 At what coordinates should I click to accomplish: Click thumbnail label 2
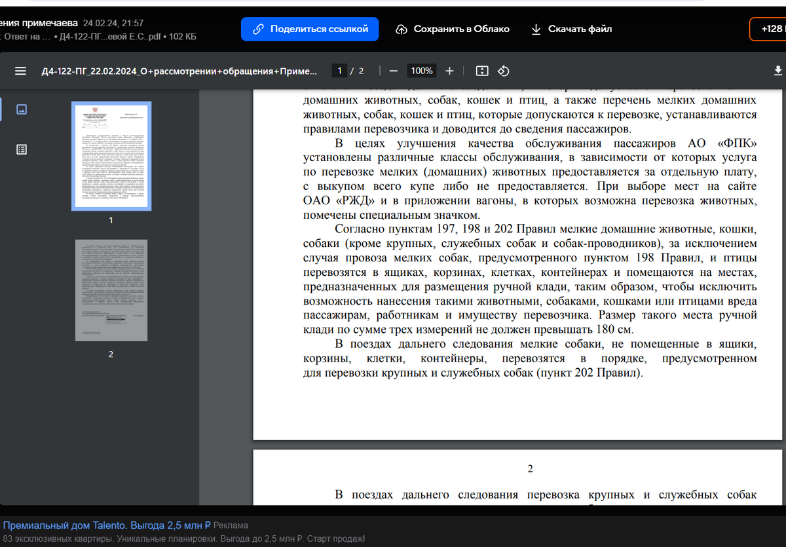point(111,354)
